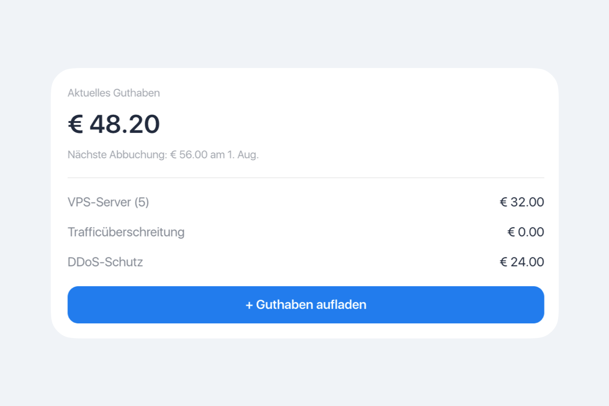Click the € 0.00 traffic amount

point(526,232)
